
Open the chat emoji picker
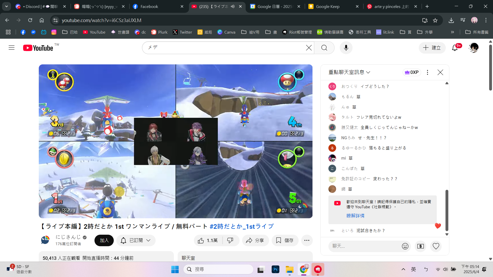405,246
